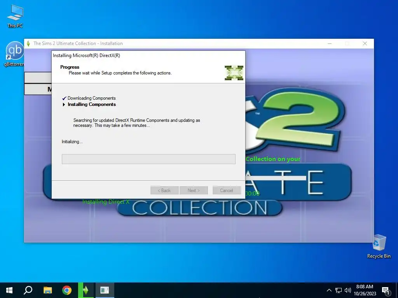Open the taskbar clock and date
Image resolution: width=398 pixels, height=298 pixels.
click(x=365, y=290)
